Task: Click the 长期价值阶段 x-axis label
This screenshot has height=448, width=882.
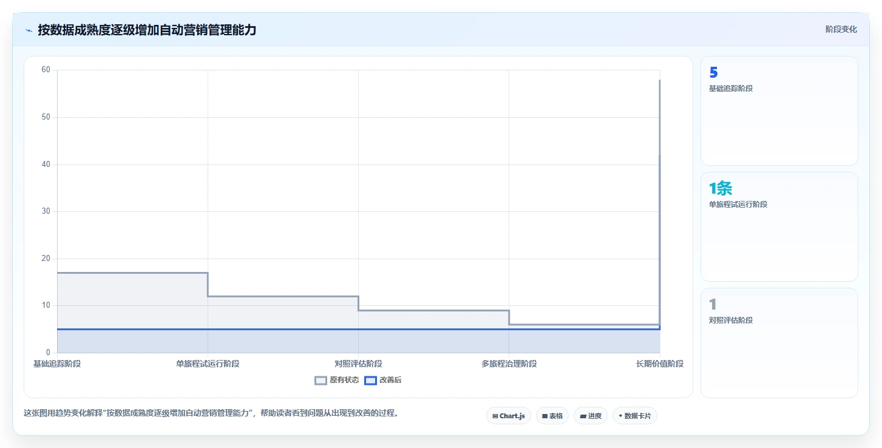Action: 660,364
